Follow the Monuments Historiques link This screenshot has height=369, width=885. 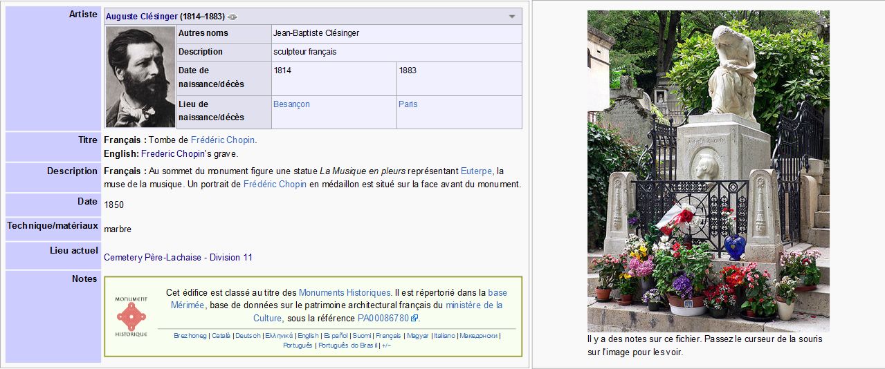[x=344, y=293]
